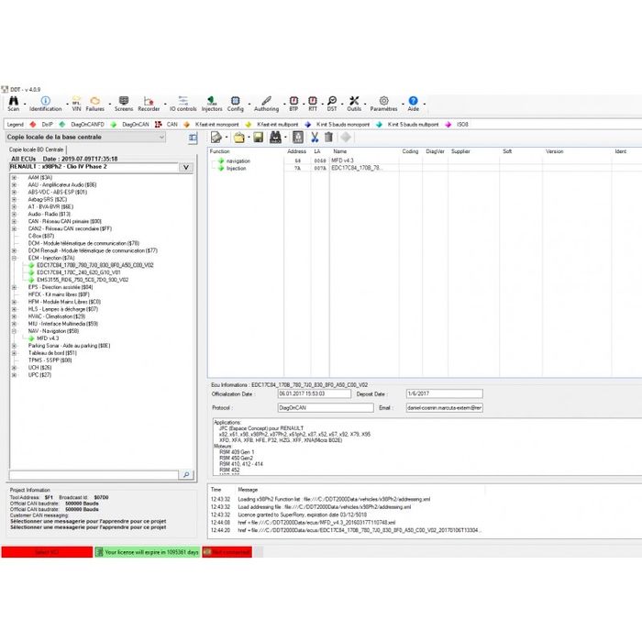Click the binoculars search icon above ECU list
The image size is (642, 642).
[275, 138]
